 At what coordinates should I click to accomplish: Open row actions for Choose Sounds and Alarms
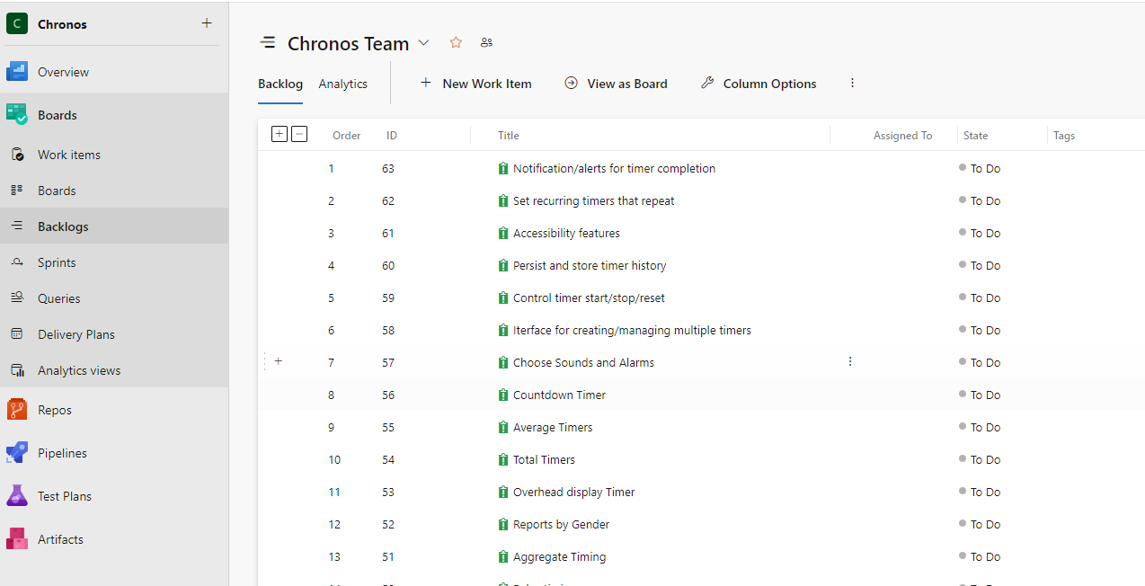coord(850,361)
